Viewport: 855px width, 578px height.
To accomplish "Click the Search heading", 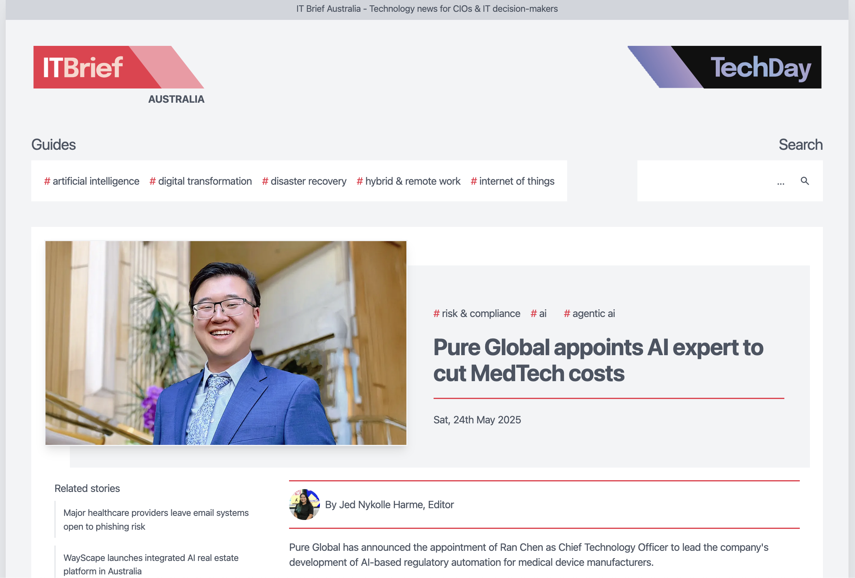I will (x=801, y=144).
